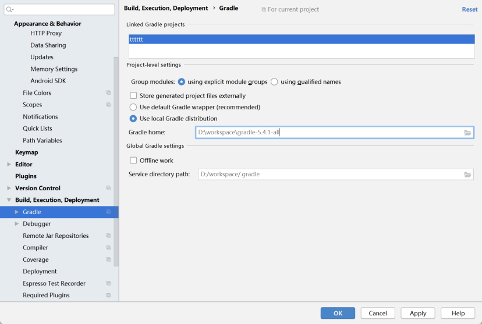Click the project-level icon beside Version Control
Viewport: 482px width, 324px height.
pyautogui.click(x=108, y=188)
